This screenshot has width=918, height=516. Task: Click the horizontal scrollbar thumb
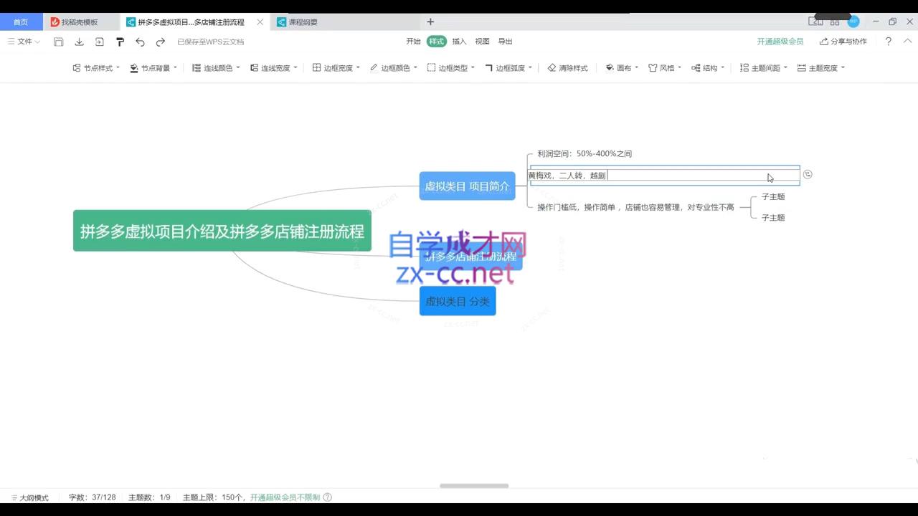[x=474, y=486]
